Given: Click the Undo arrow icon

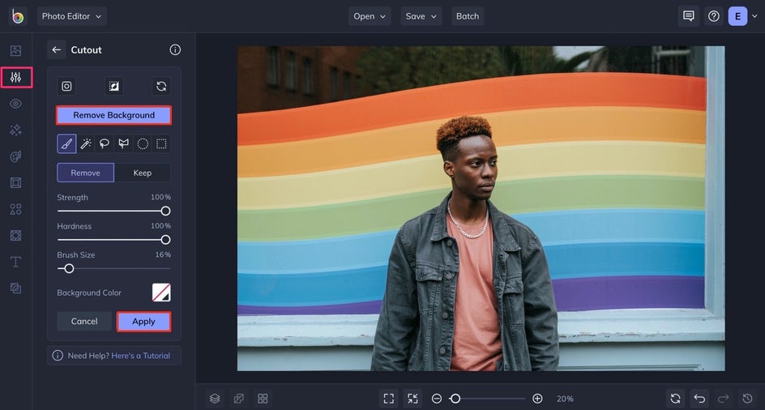Looking at the screenshot, I should coord(699,398).
